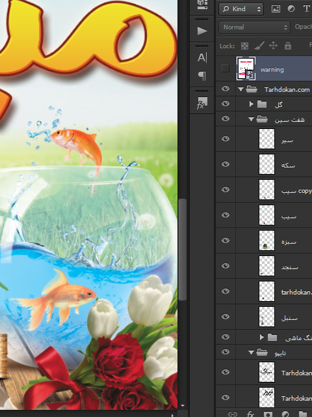Click the lock all padlock icon
The height and width of the screenshot is (417, 312).
click(x=288, y=46)
